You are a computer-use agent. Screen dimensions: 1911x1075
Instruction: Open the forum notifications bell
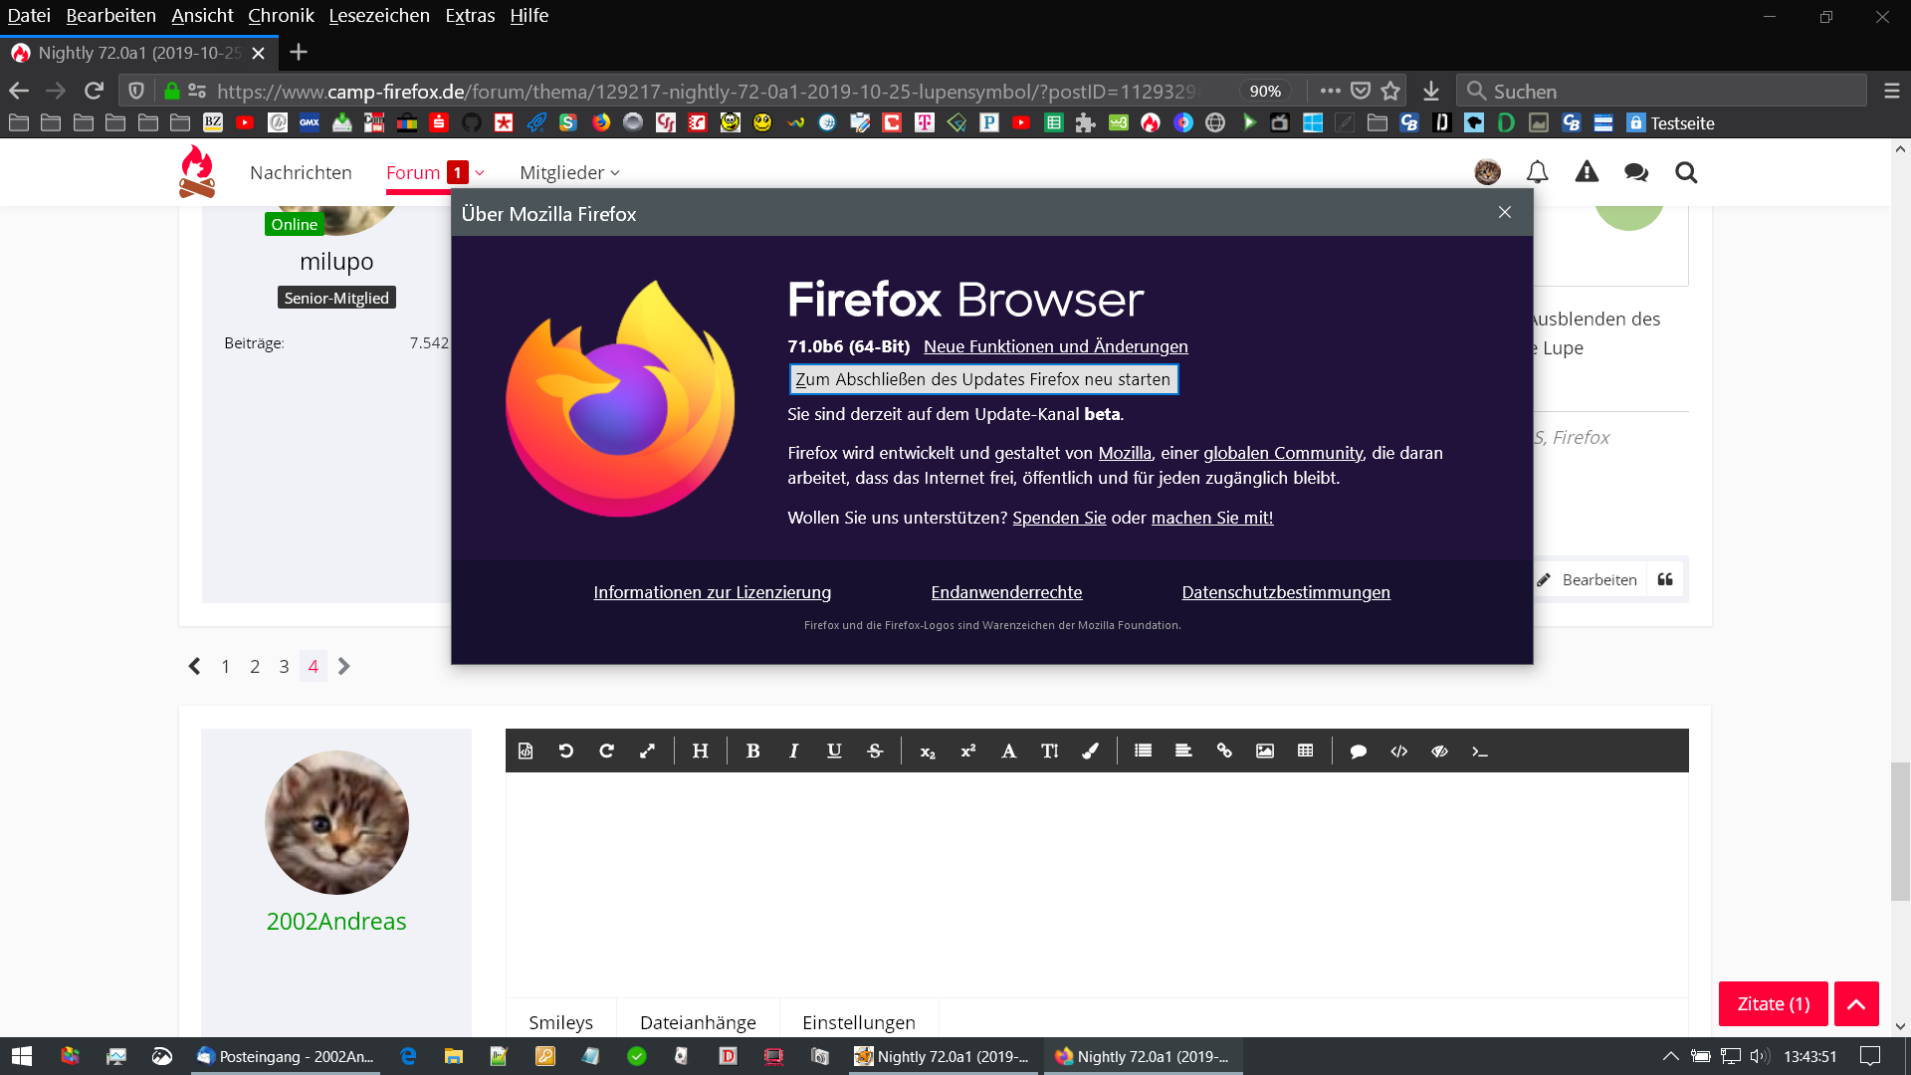coord(1537,172)
